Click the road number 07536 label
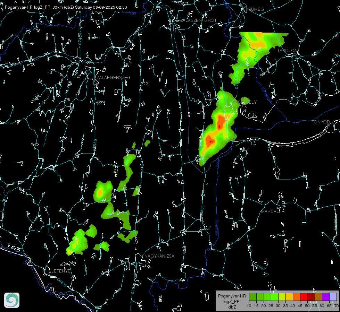 point(95,145)
